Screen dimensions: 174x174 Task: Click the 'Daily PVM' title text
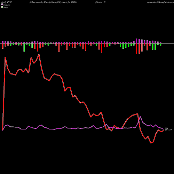pyautogui.click(x=7, y=2)
